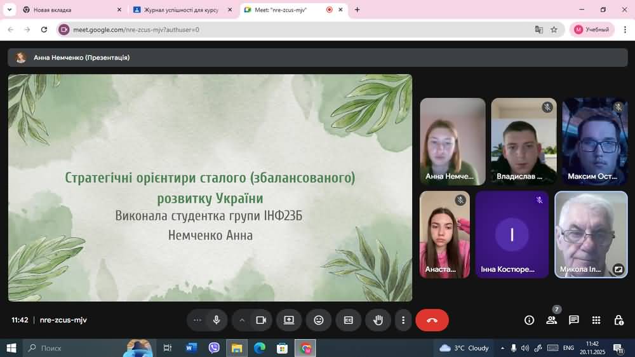Open audio settings dots beside microphone

(197, 320)
